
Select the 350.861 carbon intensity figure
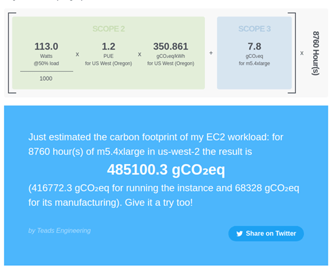[x=171, y=46]
